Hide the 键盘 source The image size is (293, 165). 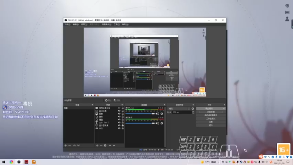pos(119,120)
